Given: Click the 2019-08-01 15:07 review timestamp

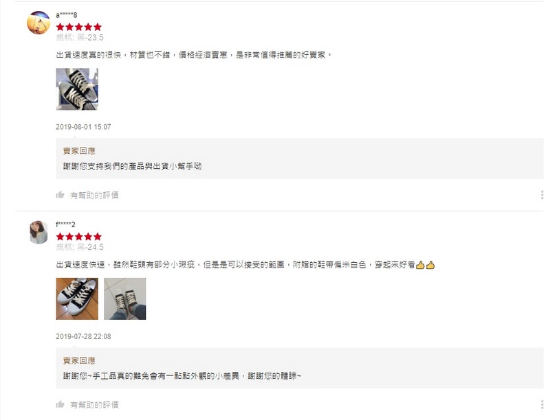Looking at the screenshot, I should [x=83, y=127].
